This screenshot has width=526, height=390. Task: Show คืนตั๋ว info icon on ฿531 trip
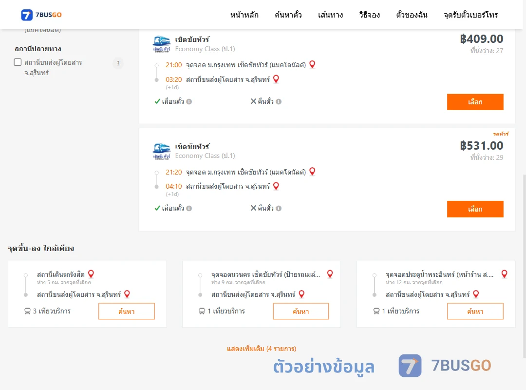point(279,208)
